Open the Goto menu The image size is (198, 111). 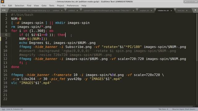click(x=44, y=6)
